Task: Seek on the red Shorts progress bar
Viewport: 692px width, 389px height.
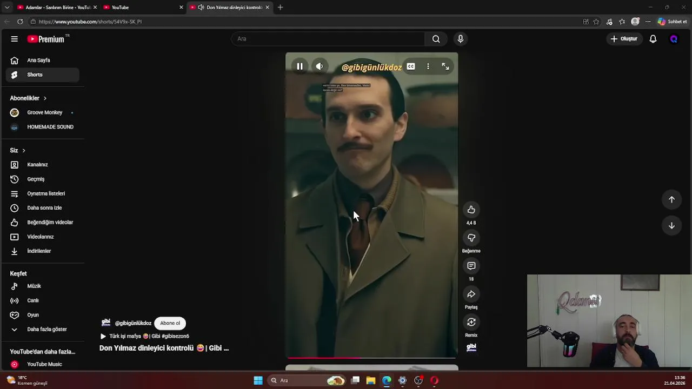Action: [371, 358]
